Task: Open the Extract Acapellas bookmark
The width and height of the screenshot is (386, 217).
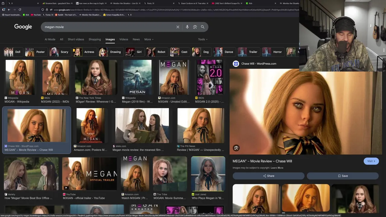Action: (x=114, y=15)
